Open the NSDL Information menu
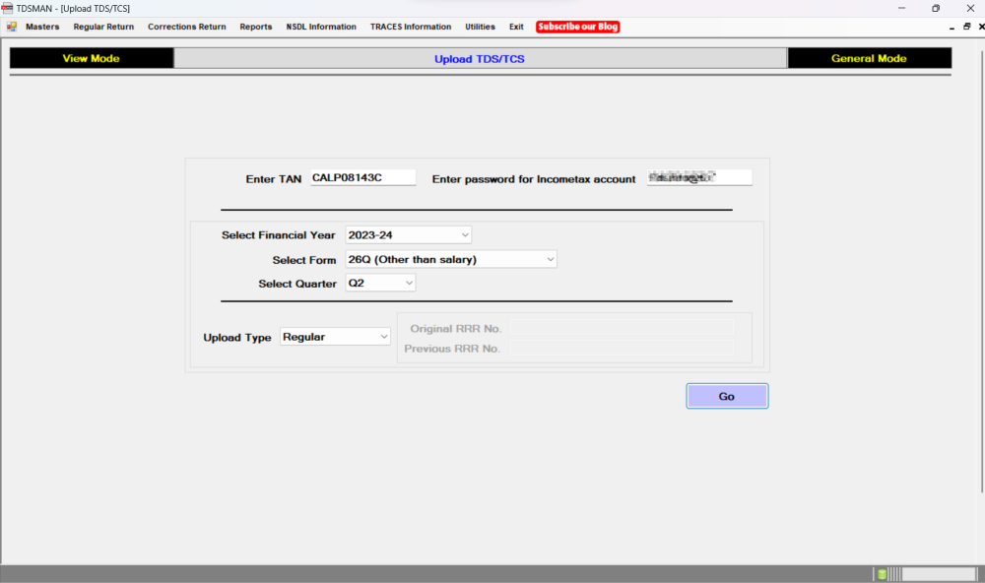This screenshot has height=583, width=985. [x=321, y=27]
